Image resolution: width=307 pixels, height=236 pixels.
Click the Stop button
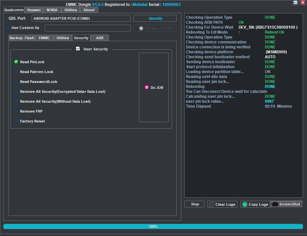(x=194, y=204)
